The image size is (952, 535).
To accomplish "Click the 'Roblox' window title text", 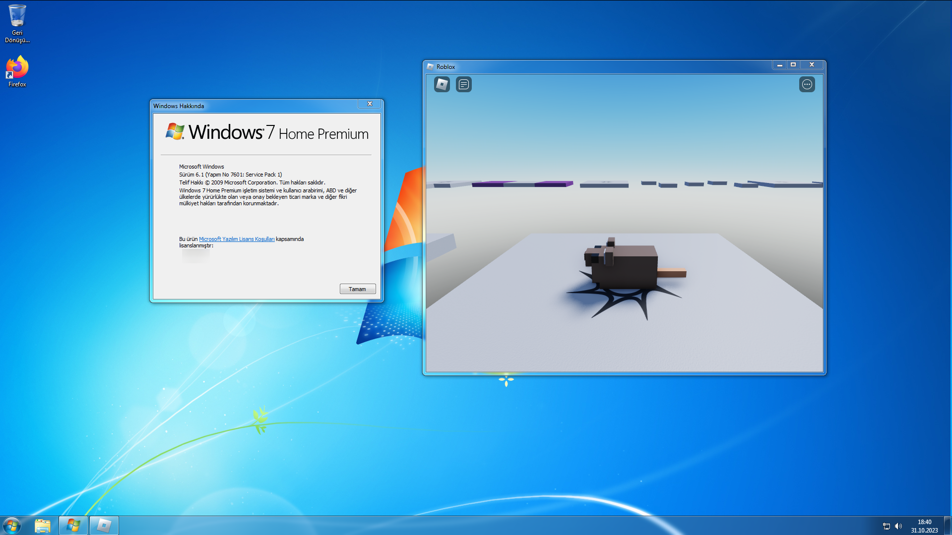I will coord(445,67).
